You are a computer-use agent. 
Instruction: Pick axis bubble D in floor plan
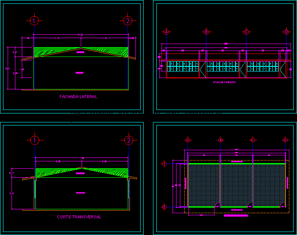285,140
